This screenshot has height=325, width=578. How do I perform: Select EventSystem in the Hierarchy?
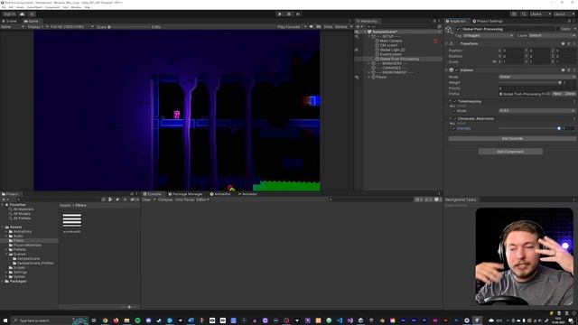[390, 54]
